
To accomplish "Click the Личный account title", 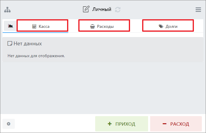I will 102,9.
